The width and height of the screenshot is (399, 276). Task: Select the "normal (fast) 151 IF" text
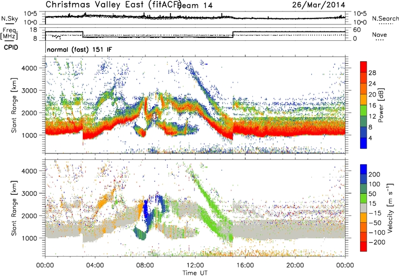79,49
